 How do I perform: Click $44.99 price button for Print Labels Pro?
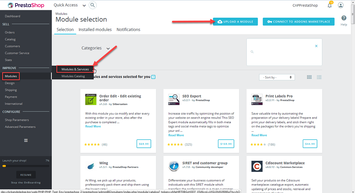[x=310, y=144]
